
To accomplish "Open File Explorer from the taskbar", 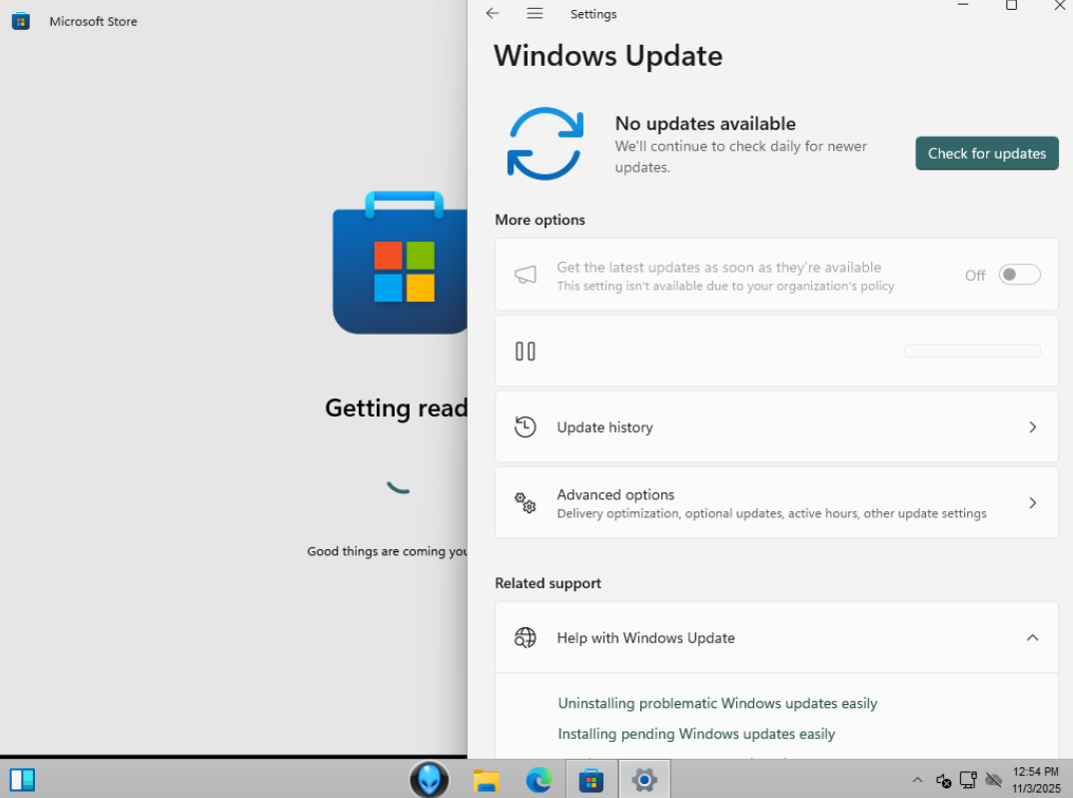I will tap(486, 780).
